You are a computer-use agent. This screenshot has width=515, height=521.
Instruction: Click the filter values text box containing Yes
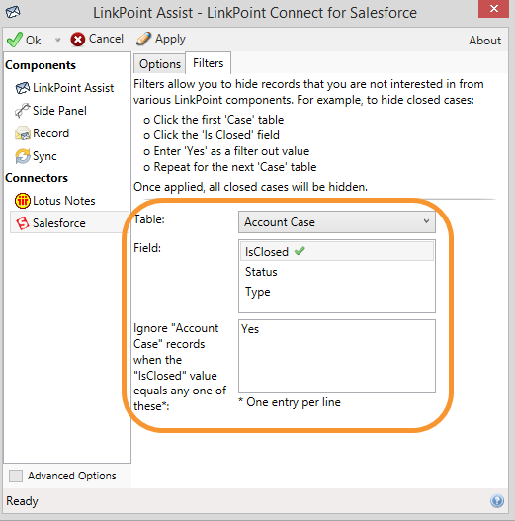(336, 356)
